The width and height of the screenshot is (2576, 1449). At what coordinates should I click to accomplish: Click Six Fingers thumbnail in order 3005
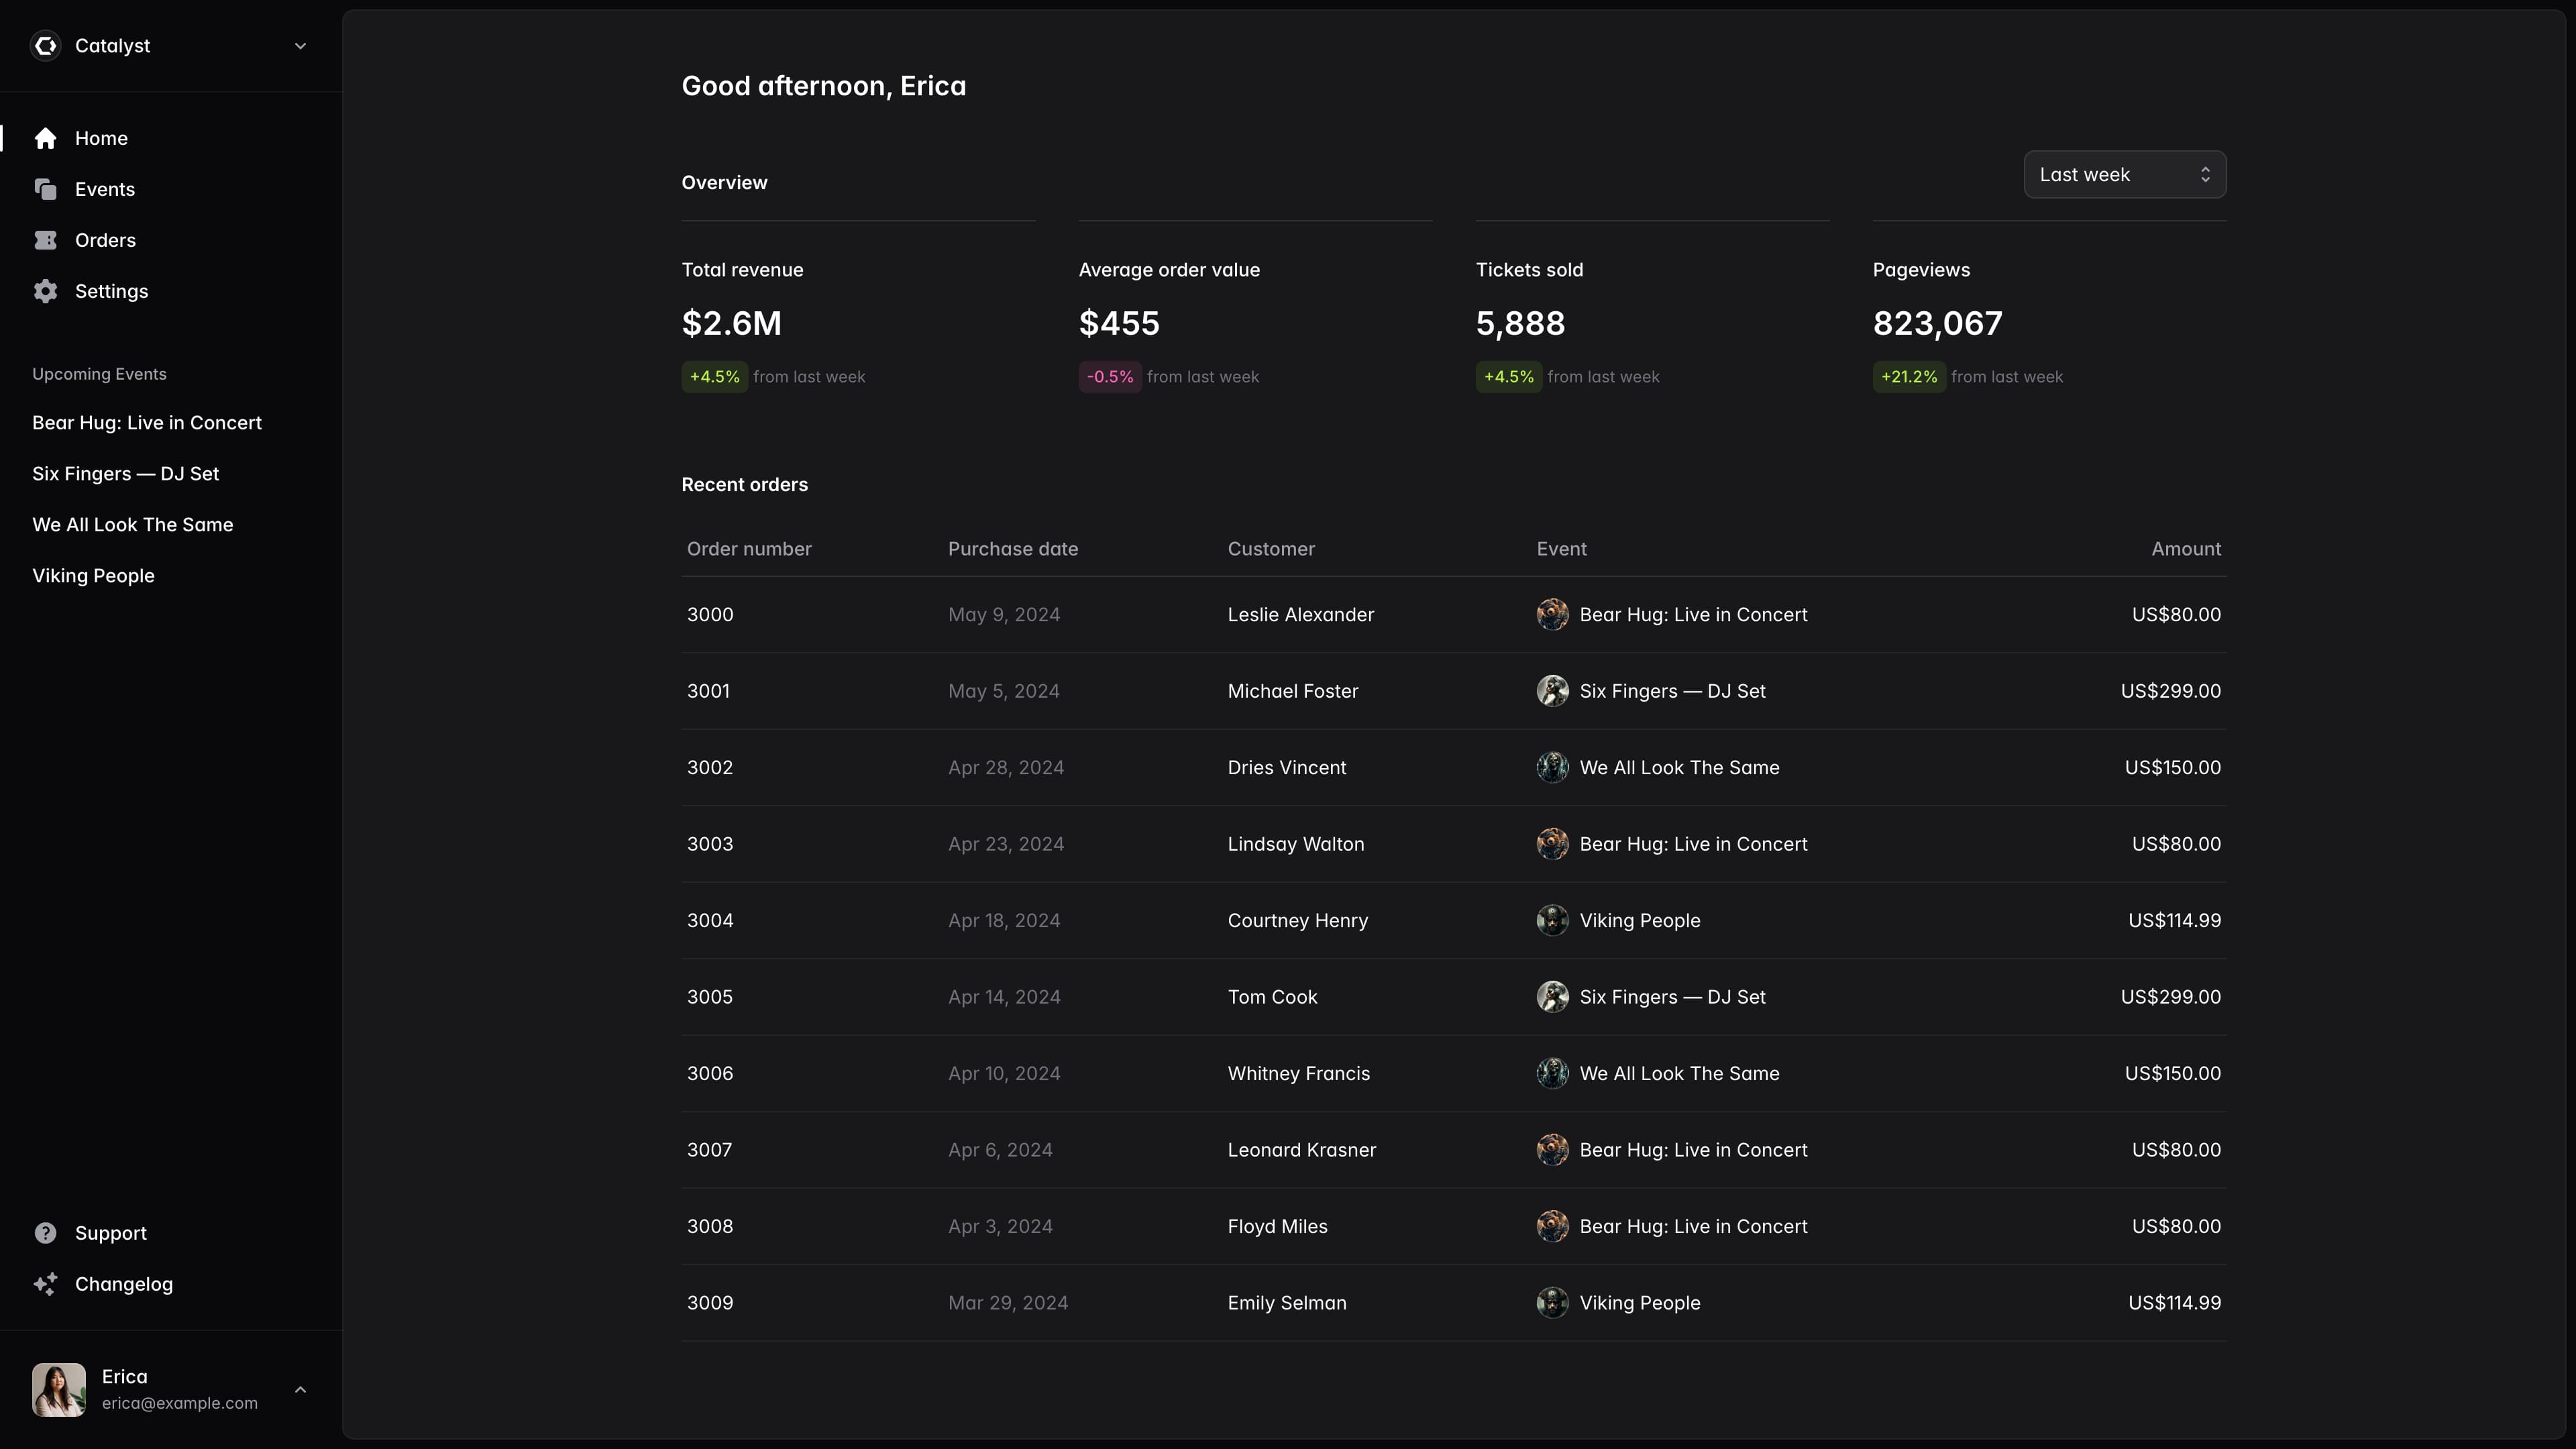point(1552,997)
